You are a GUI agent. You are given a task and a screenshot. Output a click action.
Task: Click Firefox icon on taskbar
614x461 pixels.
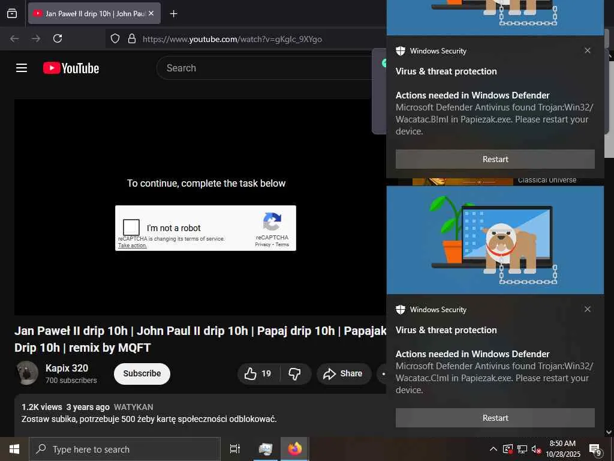[295, 449]
